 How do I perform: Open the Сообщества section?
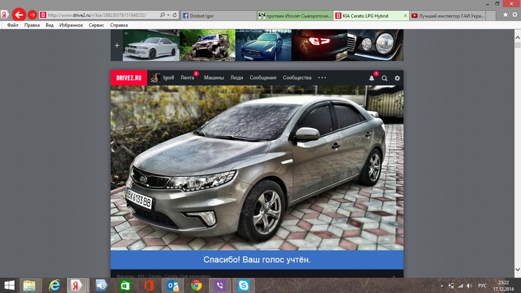(297, 78)
